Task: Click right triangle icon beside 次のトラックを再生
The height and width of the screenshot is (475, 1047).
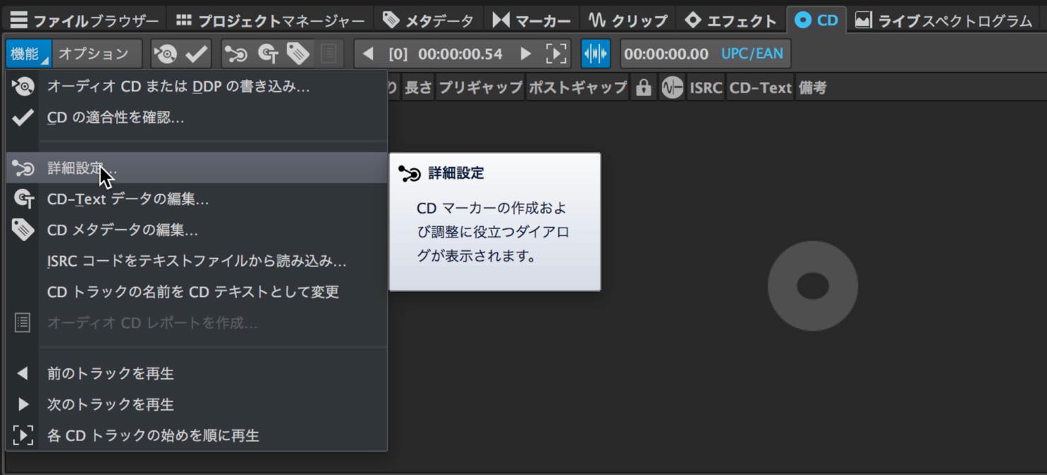Action: click(23, 404)
